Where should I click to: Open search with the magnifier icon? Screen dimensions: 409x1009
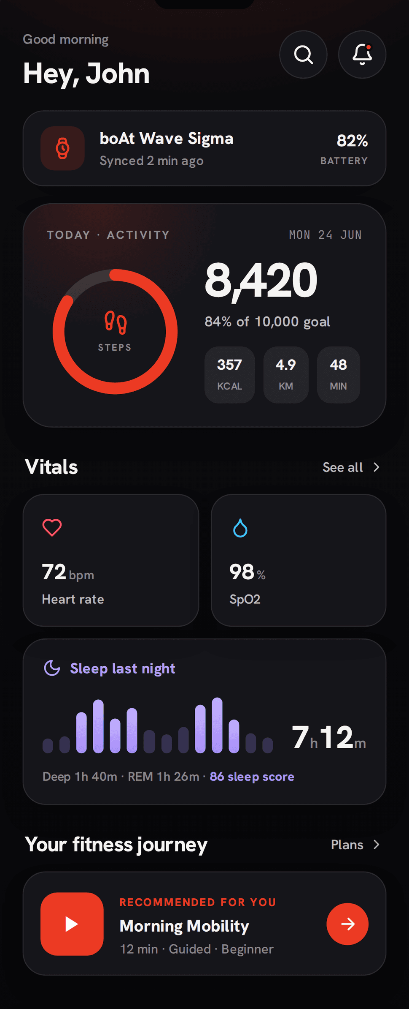click(x=303, y=55)
